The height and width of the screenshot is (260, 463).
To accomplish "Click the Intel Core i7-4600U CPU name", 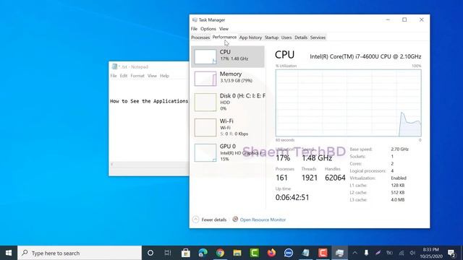I will click(x=365, y=56).
